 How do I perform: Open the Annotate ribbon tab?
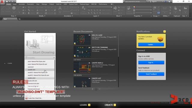[22, 4]
